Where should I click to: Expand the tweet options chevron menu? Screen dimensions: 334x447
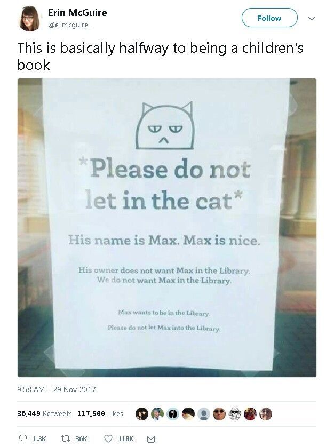point(312,19)
